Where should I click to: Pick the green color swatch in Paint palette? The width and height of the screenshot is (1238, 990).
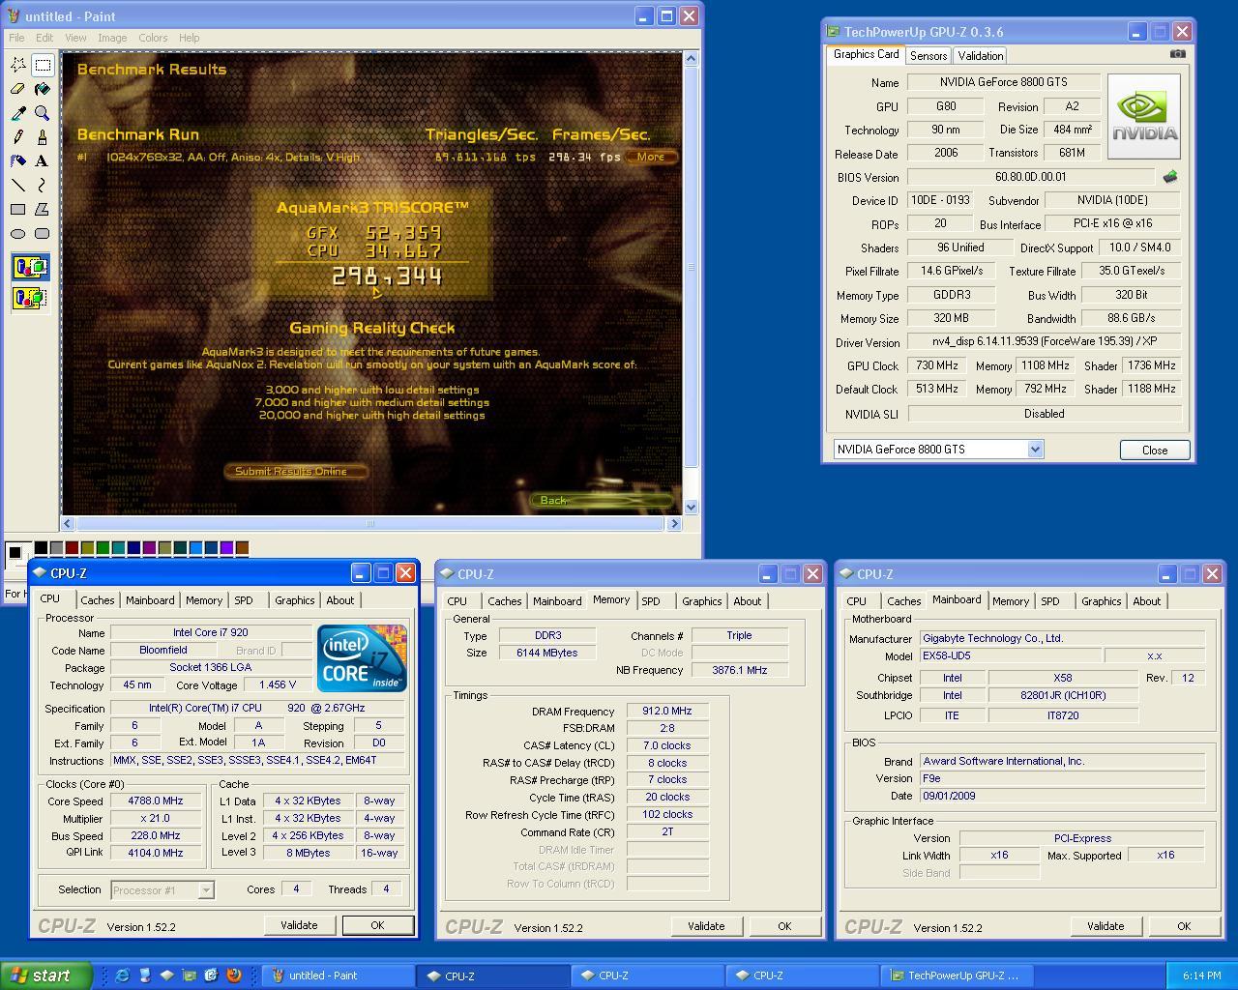click(103, 548)
